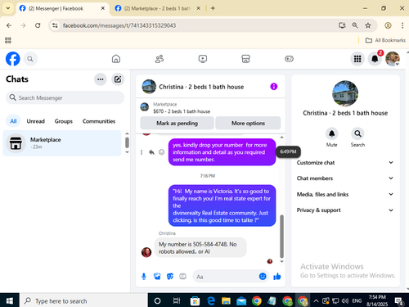Open Microsoft Edge from the taskbar

pos(210,300)
